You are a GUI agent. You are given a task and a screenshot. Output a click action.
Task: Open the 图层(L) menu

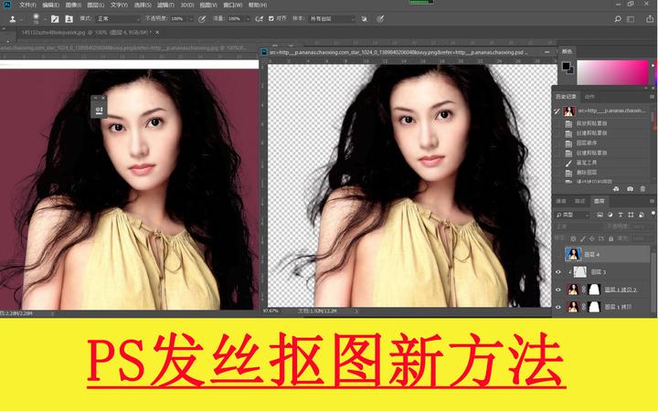coord(96,5)
